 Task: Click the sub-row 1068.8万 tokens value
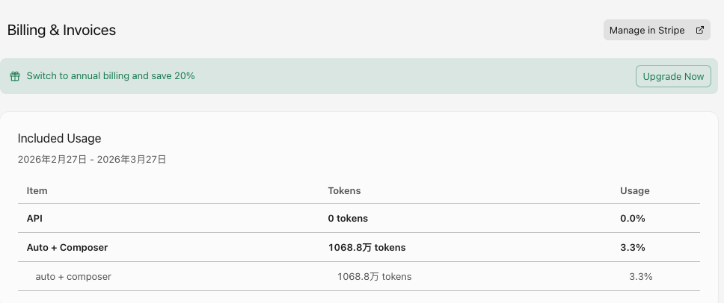374,277
